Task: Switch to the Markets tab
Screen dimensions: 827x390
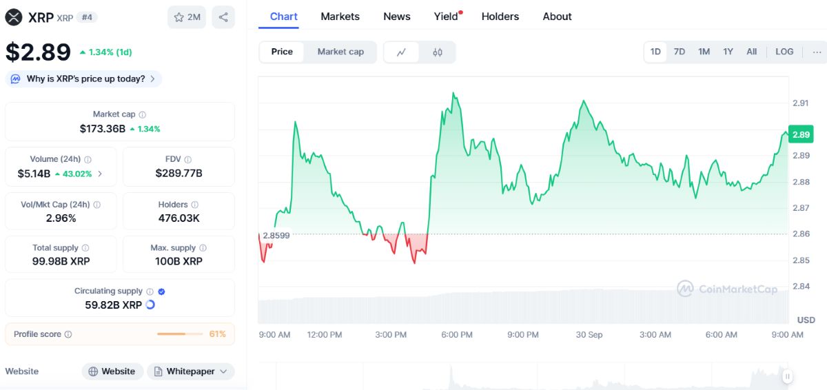Action: click(x=340, y=17)
